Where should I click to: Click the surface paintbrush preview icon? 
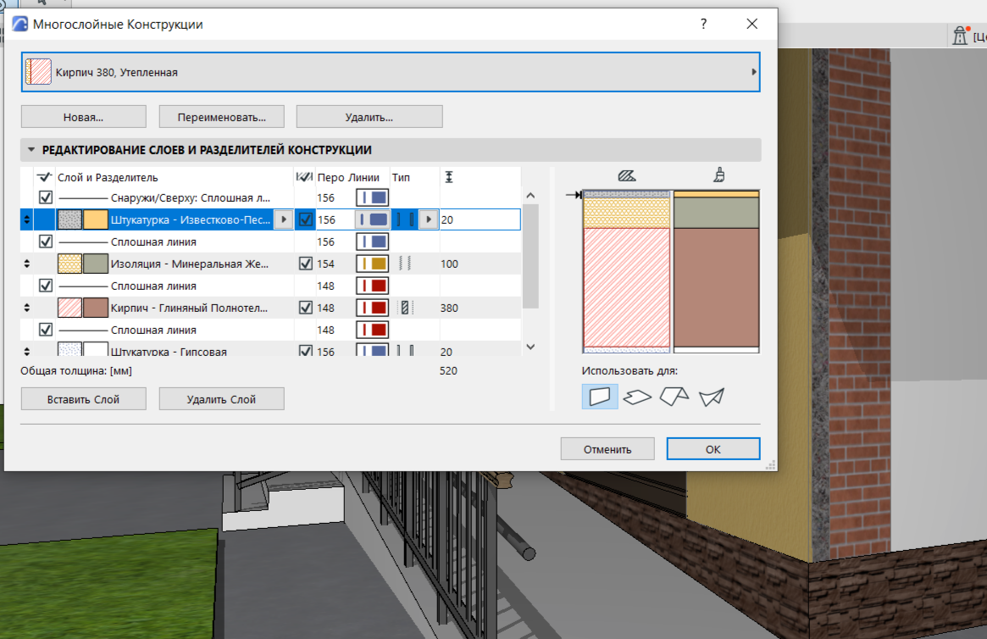[718, 176]
